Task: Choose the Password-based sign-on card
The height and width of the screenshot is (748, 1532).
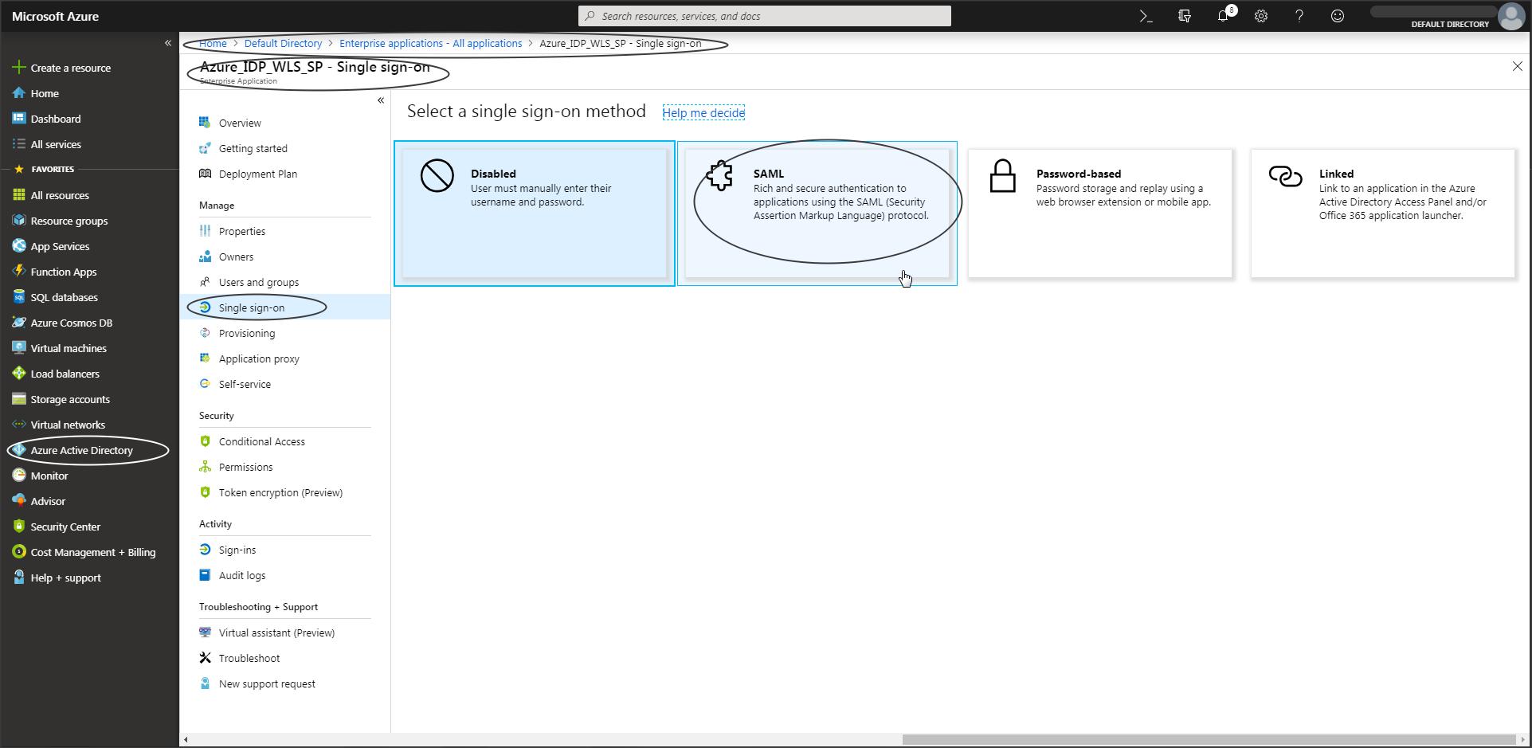Action: tap(1099, 213)
